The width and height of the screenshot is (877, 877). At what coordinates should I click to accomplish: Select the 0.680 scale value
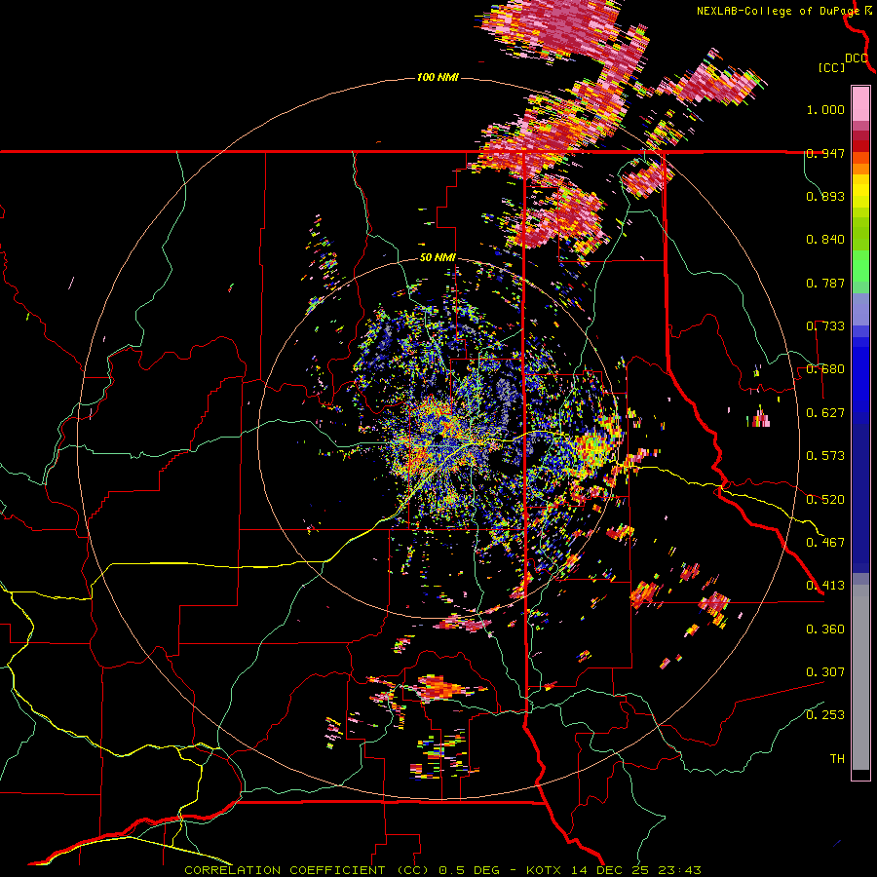[825, 369]
